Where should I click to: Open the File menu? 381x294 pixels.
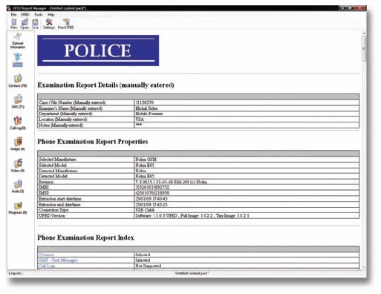[13, 15]
